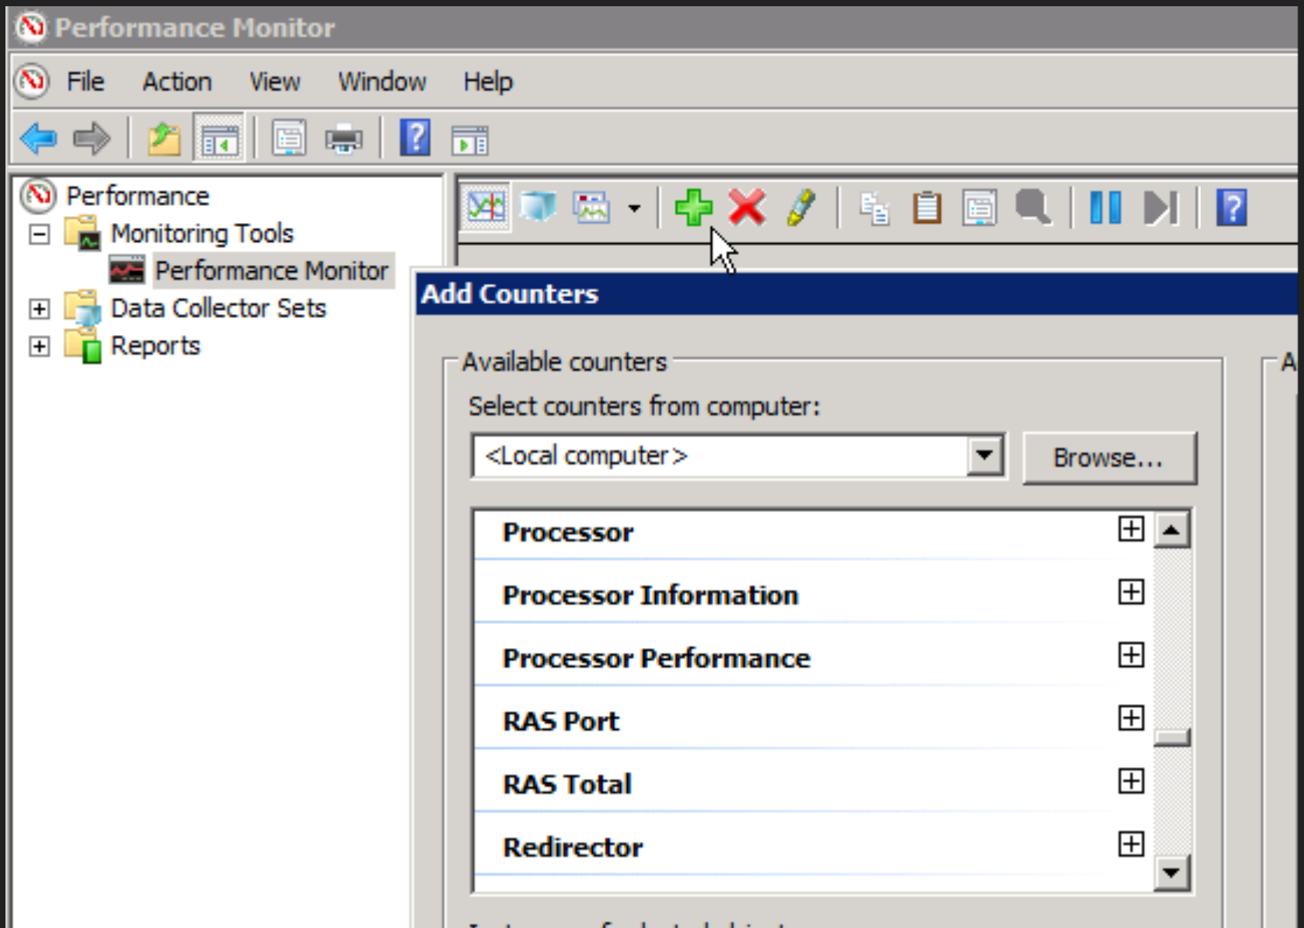Click the View Current Activity graph icon
1304x928 pixels.
click(486, 208)
